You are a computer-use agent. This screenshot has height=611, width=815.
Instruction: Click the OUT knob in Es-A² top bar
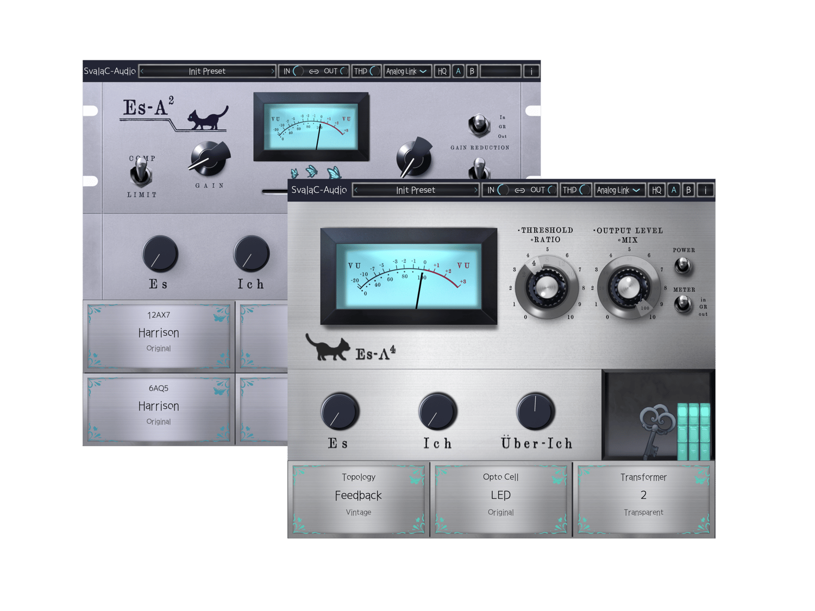344,71
